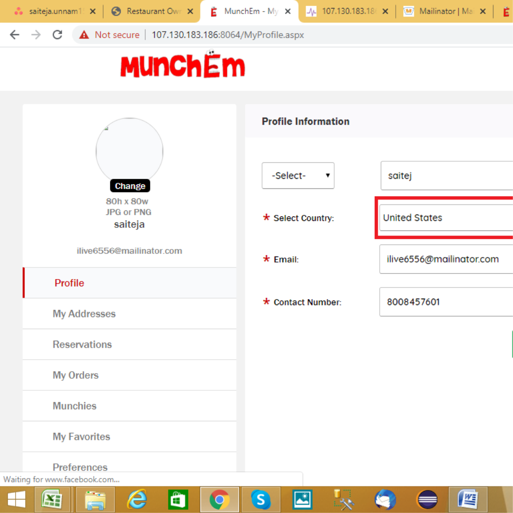This screenshot has height=513, width=513.
Task: Reload the page with the refresh icon
Action: [x=57, y=35]
